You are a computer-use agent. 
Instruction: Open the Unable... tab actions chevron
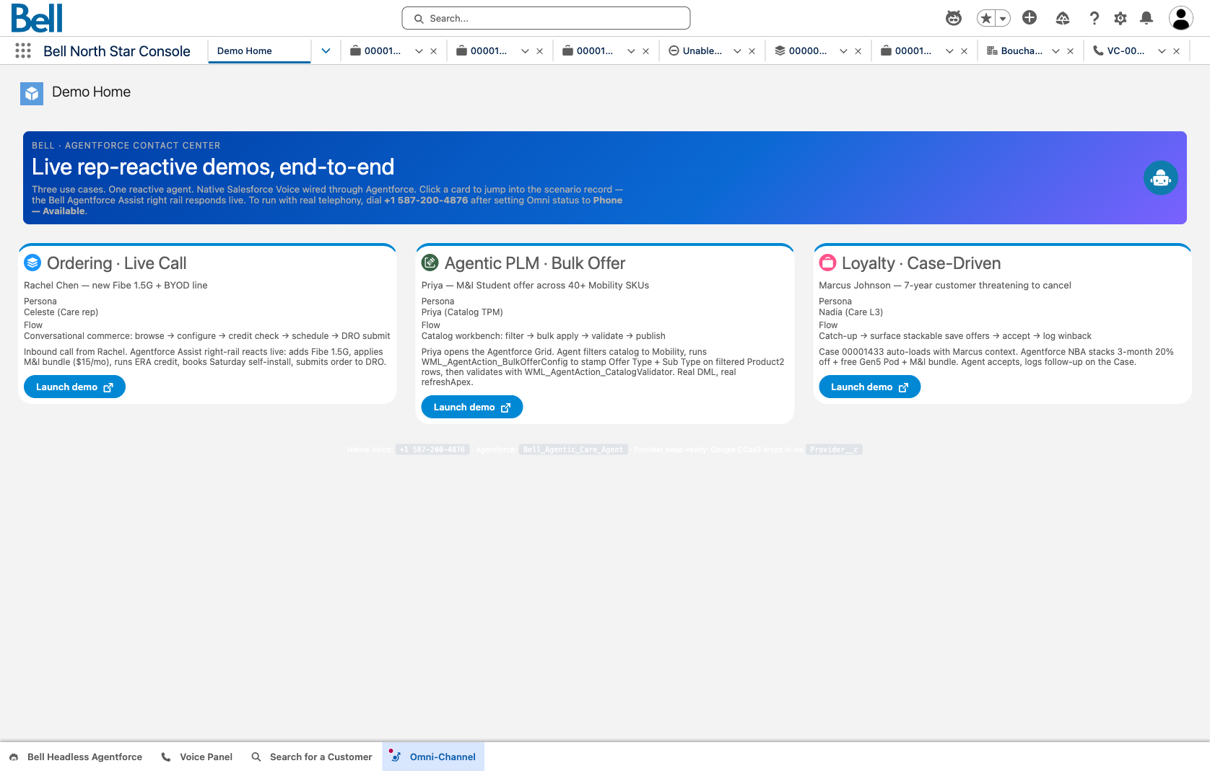pyautogui.click(x=737, y=51)
